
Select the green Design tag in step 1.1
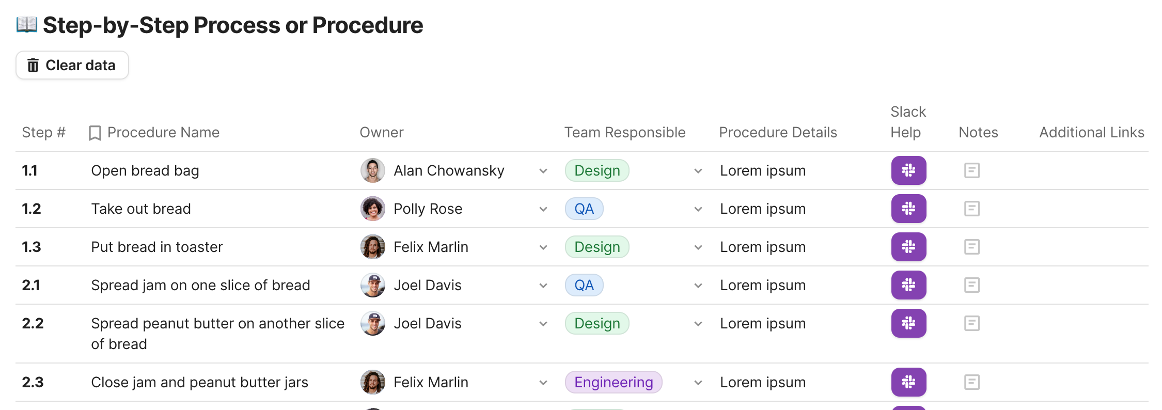pyautogui.click(x=596, y=170)
